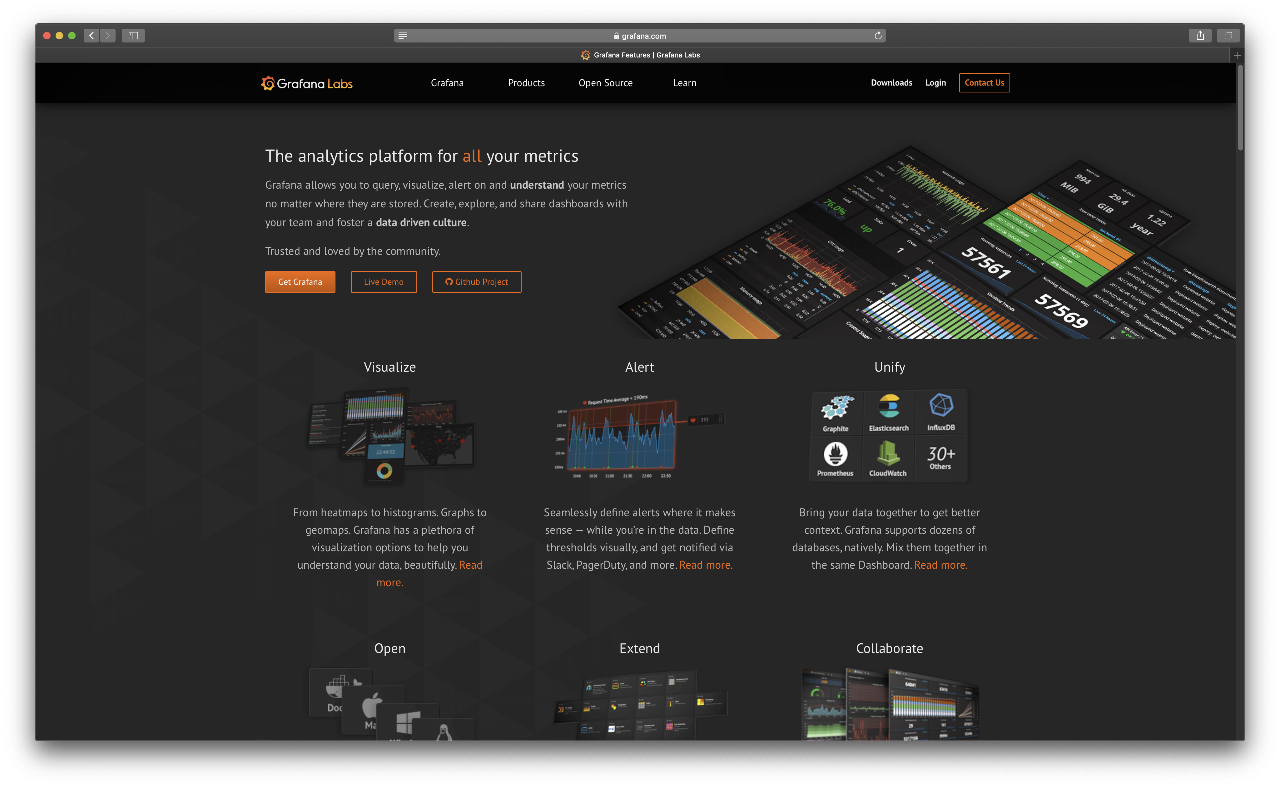
Task: Click the Safari back arrow button
Action: tap(92, 35)
